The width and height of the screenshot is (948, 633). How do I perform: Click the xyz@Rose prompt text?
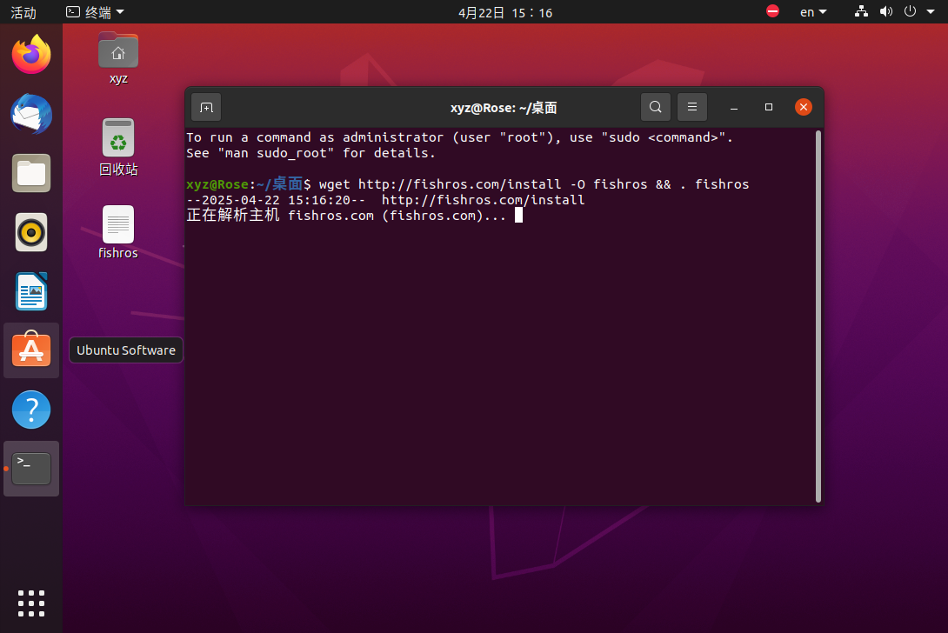click(217, 184)
